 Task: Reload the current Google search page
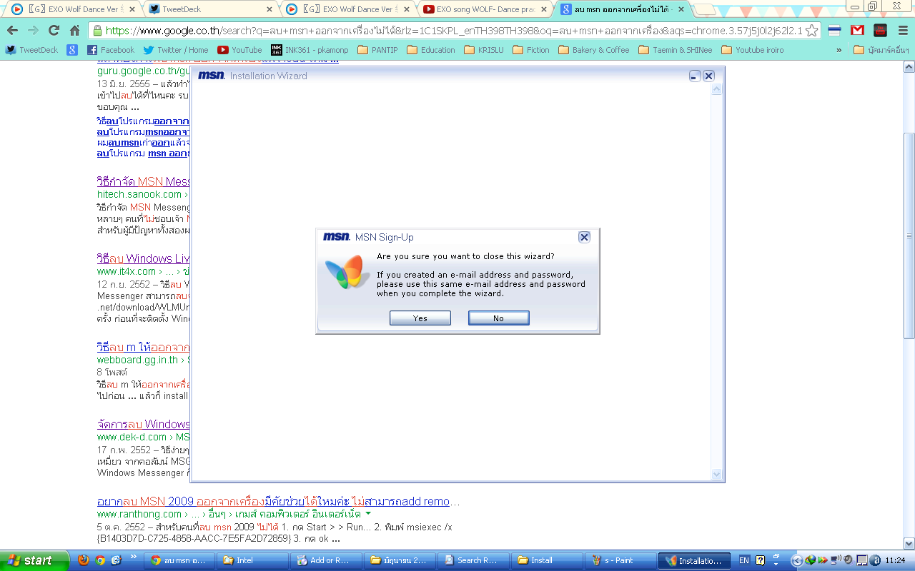click(x=54, y=31)
